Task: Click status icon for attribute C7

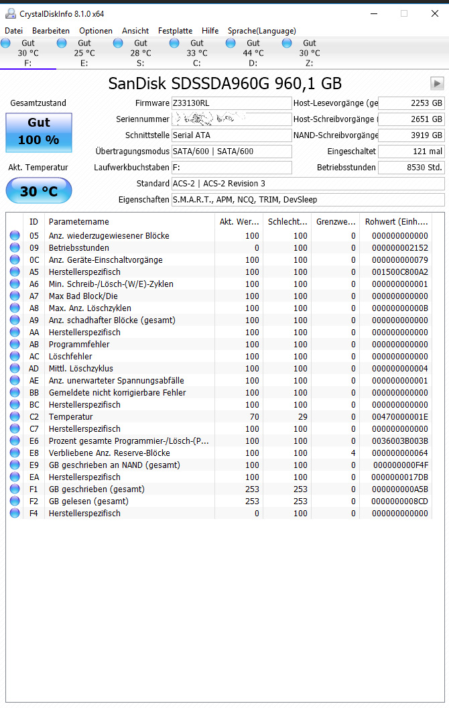Action: [15, 428]
